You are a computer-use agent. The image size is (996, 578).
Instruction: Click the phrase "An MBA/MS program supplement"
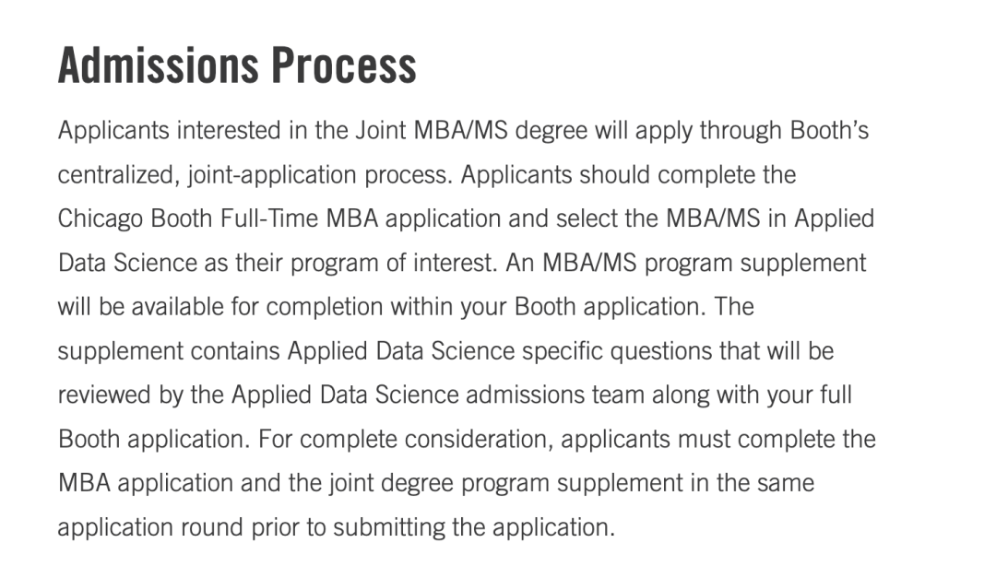coord(686,263)
